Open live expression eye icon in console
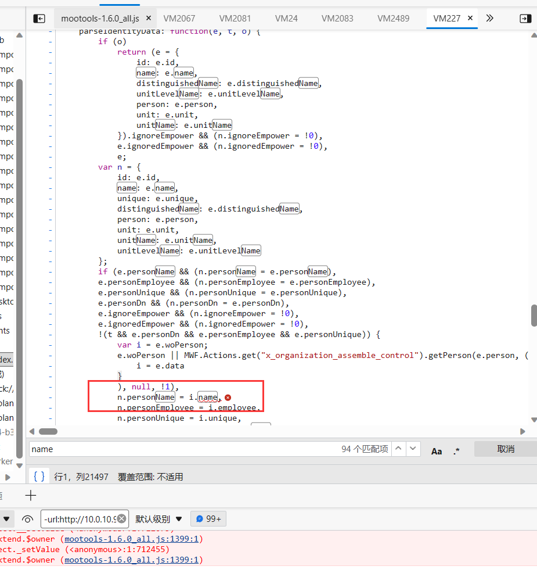 pyautogui.click(x=27, y=518)
